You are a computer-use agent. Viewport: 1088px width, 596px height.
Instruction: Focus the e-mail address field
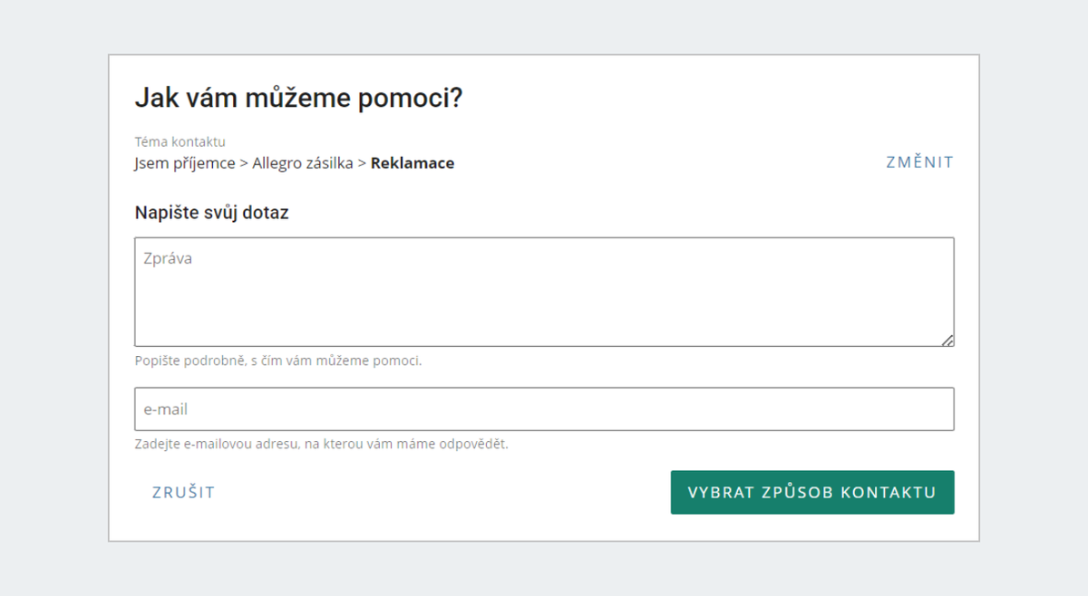coord(544,409)
